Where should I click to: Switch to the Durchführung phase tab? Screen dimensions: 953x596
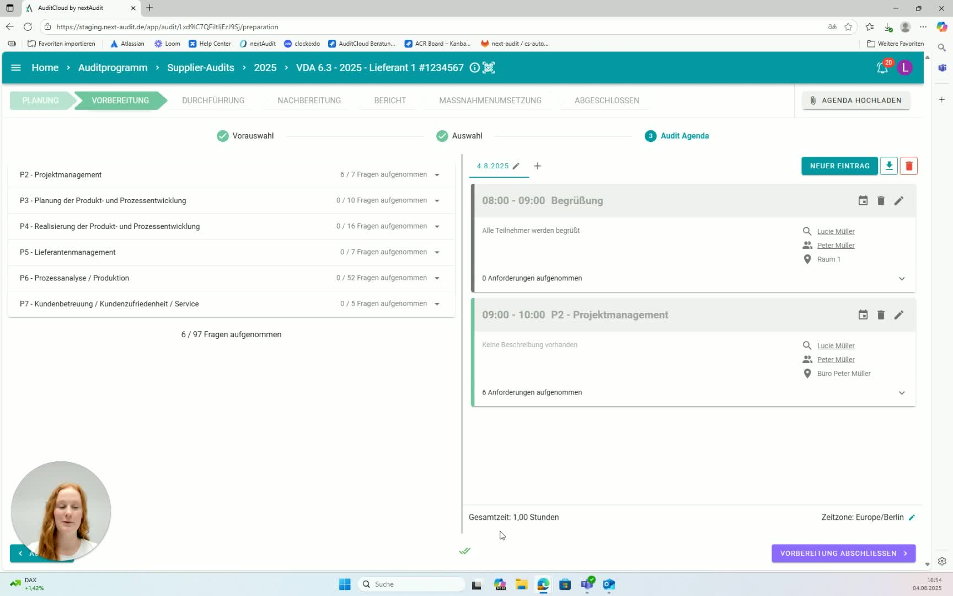pyautogui.click(x=213, y=100)
